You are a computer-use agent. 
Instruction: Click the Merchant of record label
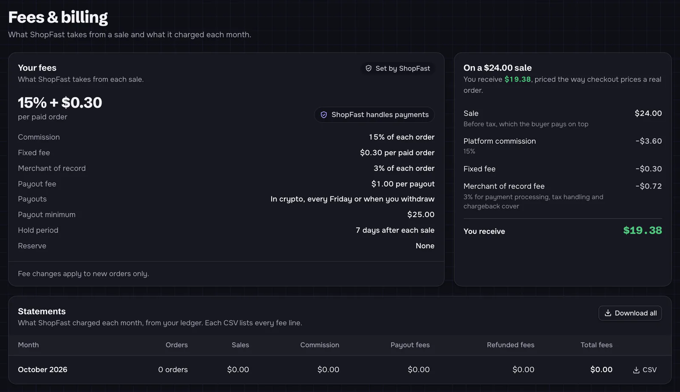point(52,168)
